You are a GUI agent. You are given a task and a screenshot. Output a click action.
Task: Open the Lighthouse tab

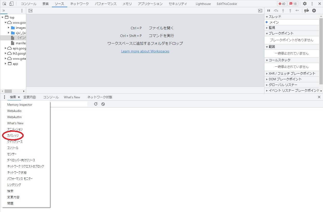point(203,4)
